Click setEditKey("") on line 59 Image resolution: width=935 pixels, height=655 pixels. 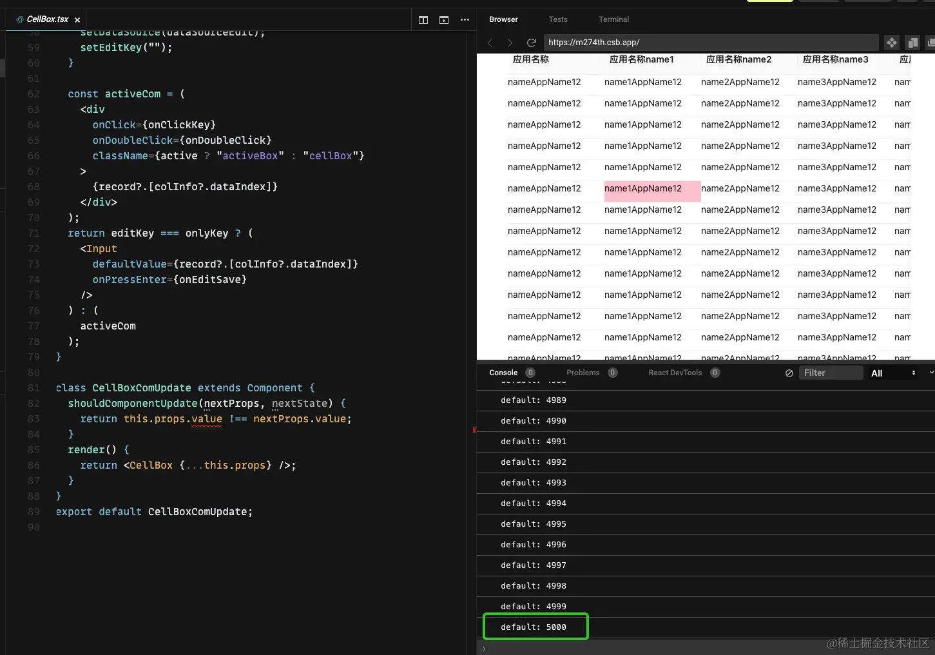pos(126,48)
